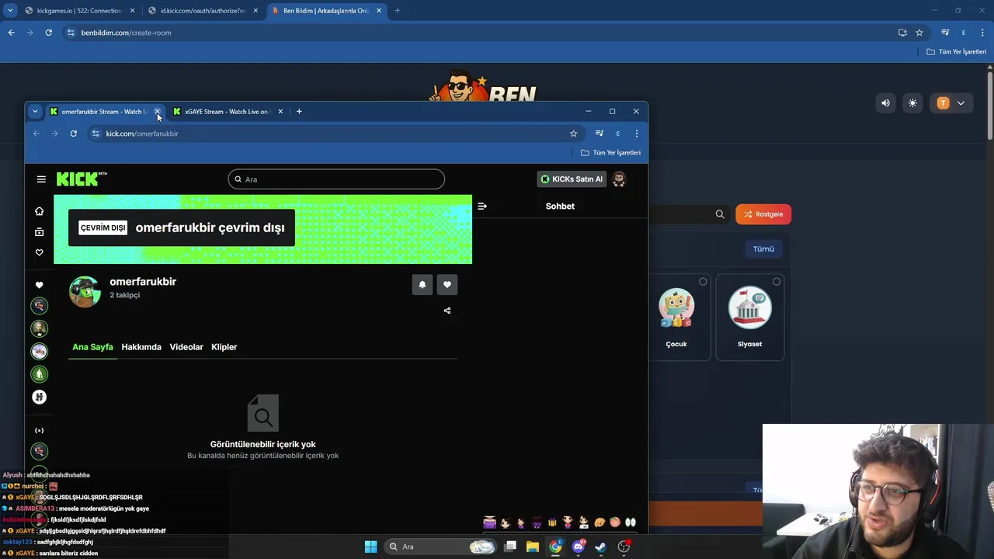Open following via heart outline icon in sidebar
Screen dimensions: 994x559
click(39, 252)
